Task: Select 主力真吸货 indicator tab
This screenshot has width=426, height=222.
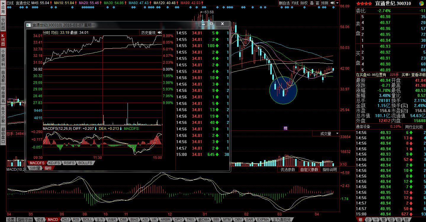Action: click(282, 220)
